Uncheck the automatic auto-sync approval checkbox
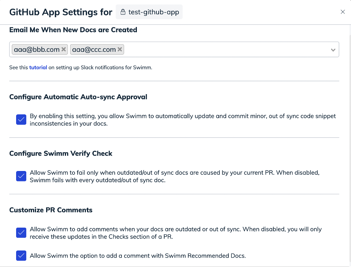 [21, 120]
